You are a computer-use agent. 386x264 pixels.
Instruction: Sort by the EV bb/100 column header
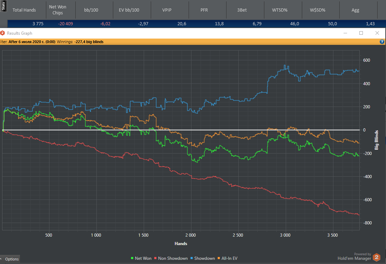[129, 10]
